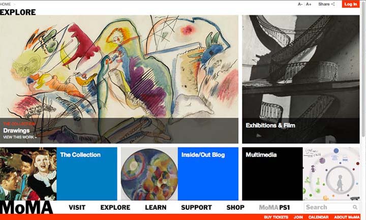The width and height of the screenshot is (366, 220).
Task: Open the MoMA PS1 logo link
Action: click(274, 207)
